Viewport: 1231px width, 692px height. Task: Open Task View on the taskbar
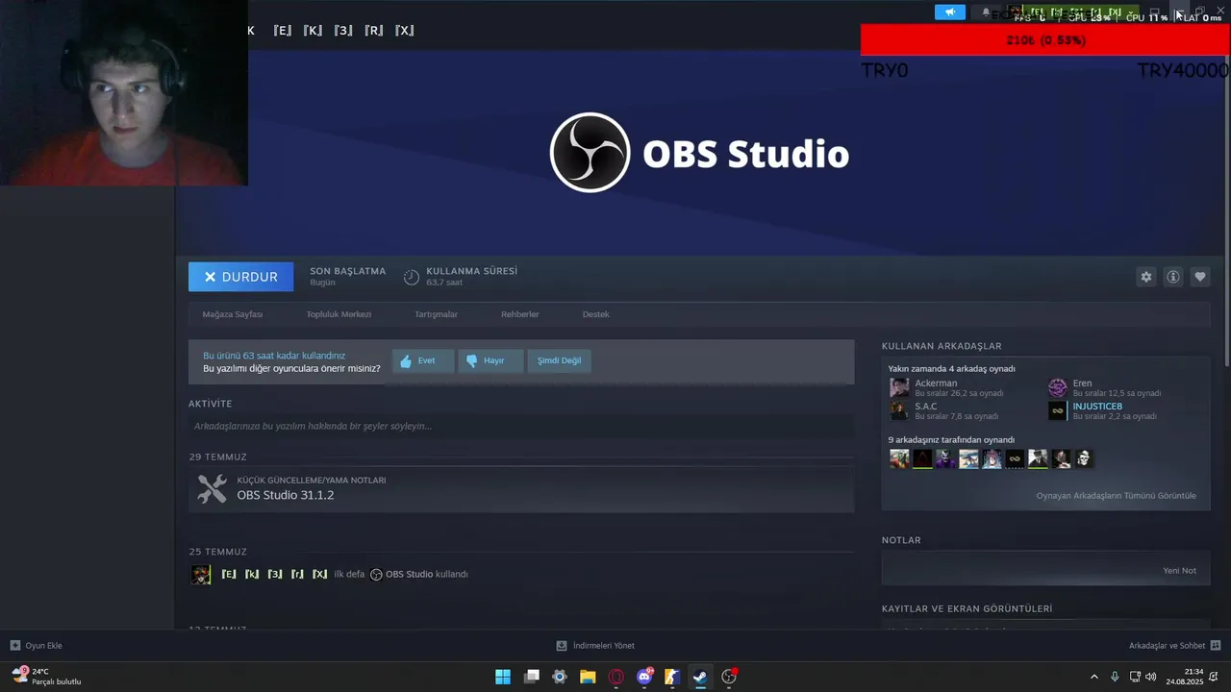point(532,677)
